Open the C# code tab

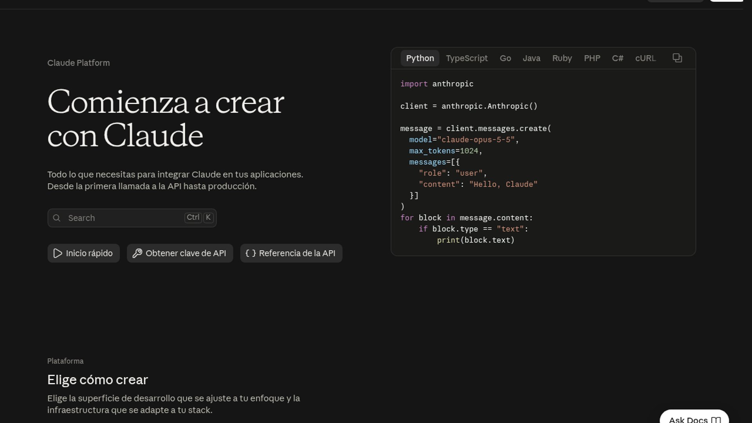(x=618, y=58)
